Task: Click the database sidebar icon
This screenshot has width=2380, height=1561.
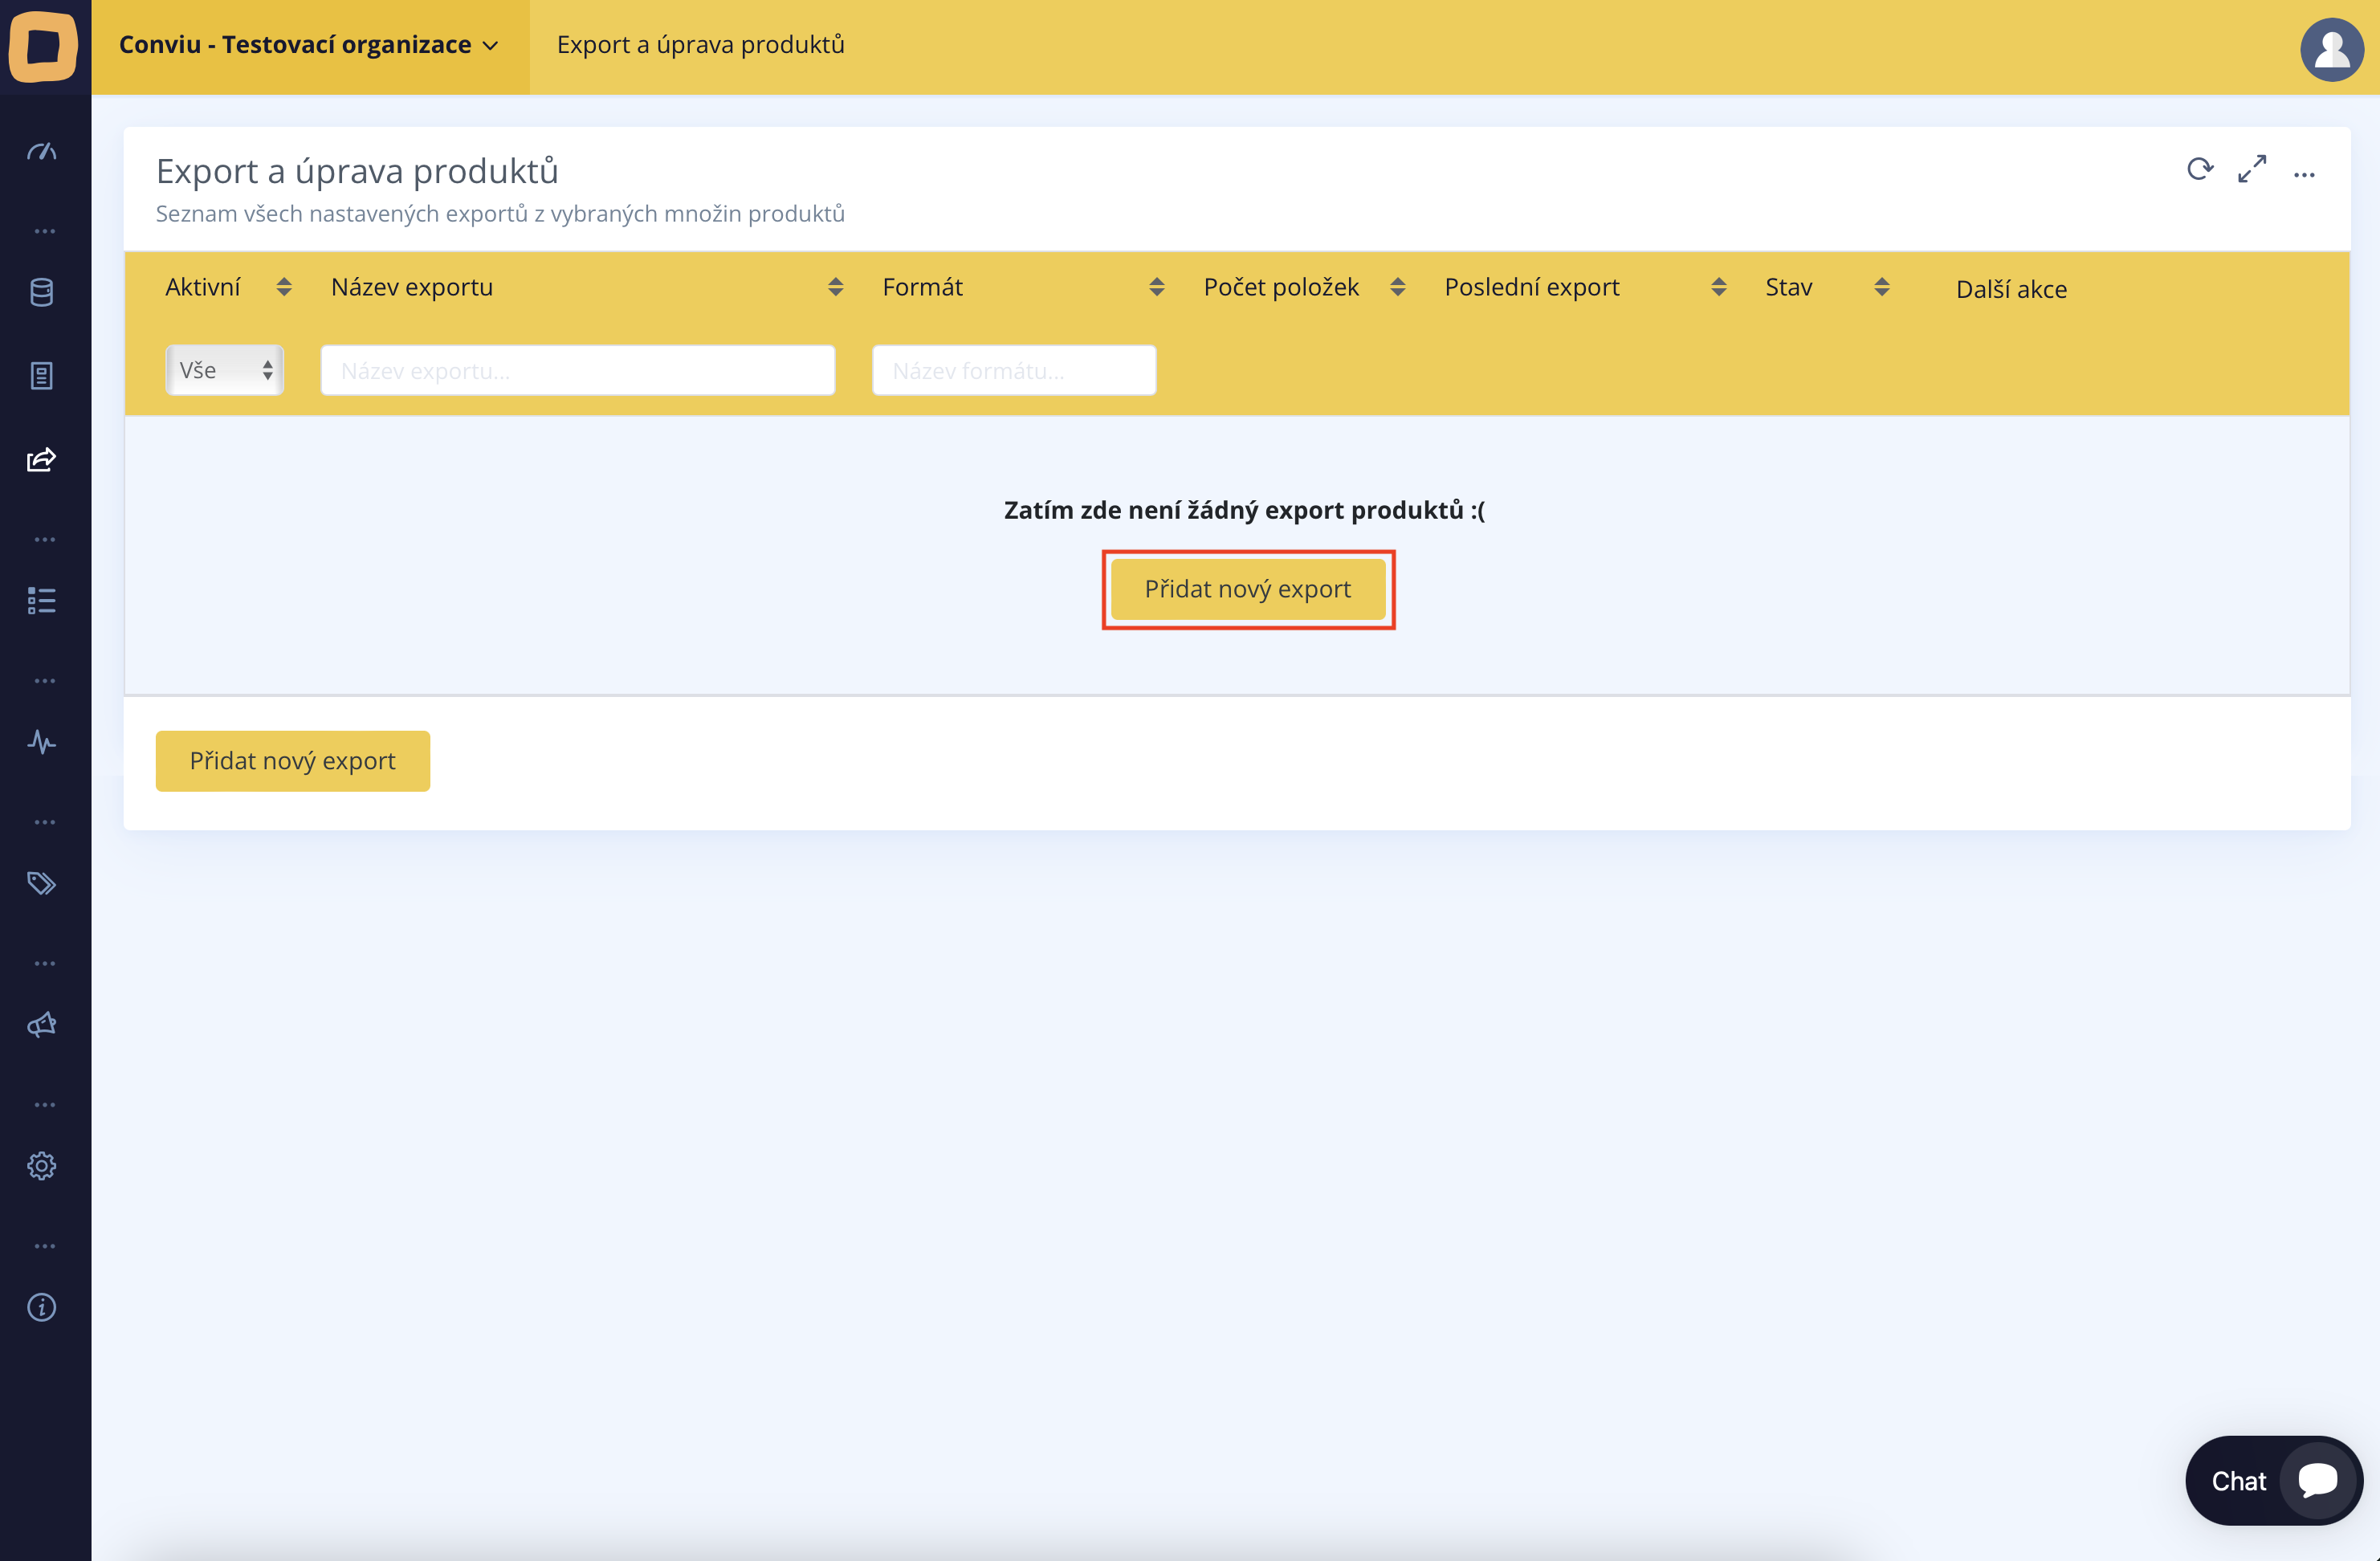Action: [x=42, y=292]
